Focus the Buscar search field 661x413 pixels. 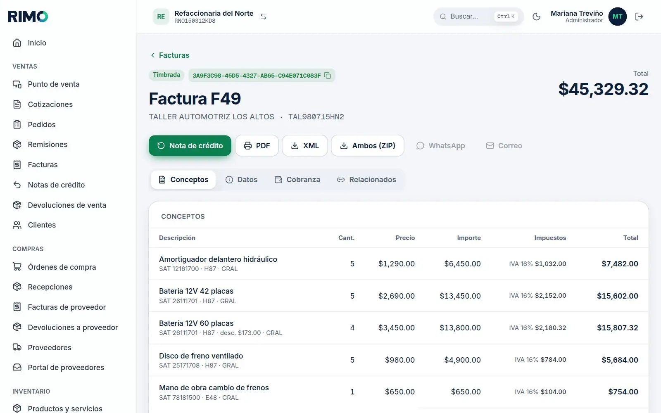click(x=478, y=17)
